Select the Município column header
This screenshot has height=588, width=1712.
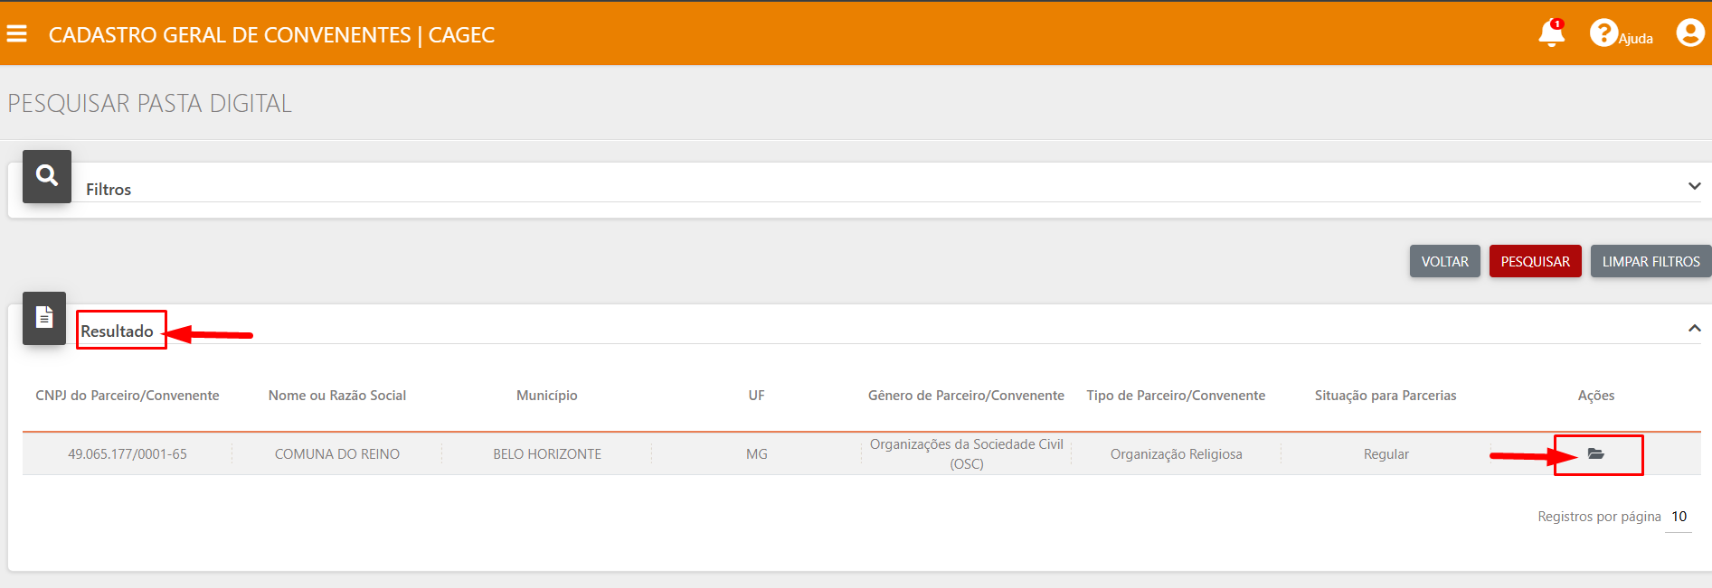546,396
